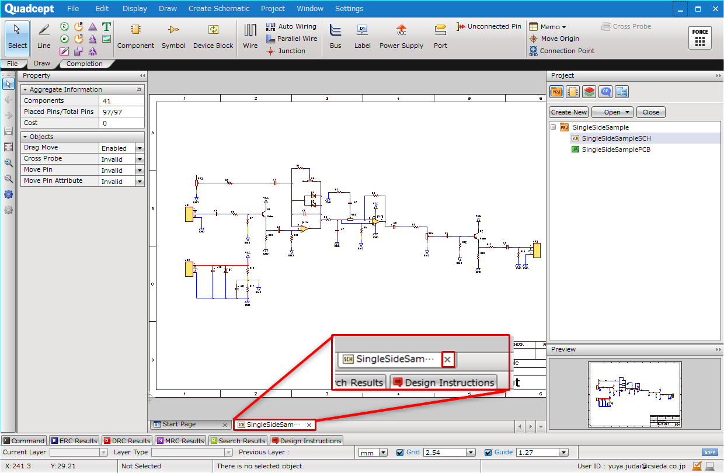Click the green 2-point circle tool
The image size is (724, 473).
pyautogui.click(x=64, y=27)
